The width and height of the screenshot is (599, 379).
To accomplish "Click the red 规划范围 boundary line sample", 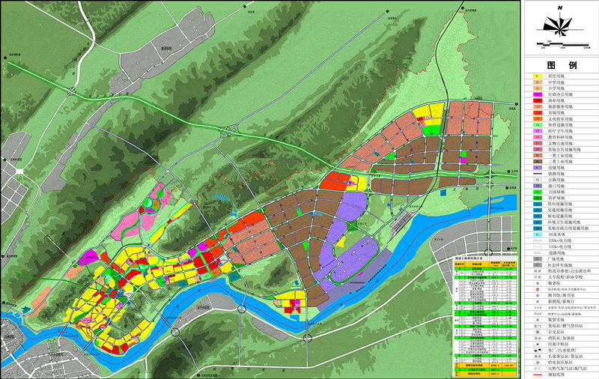I will [537, 375].
